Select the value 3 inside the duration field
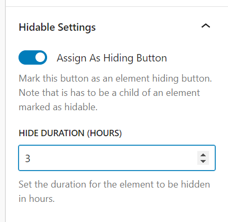The width and height of the screenshot is (228, 222). tap(28, 158)
